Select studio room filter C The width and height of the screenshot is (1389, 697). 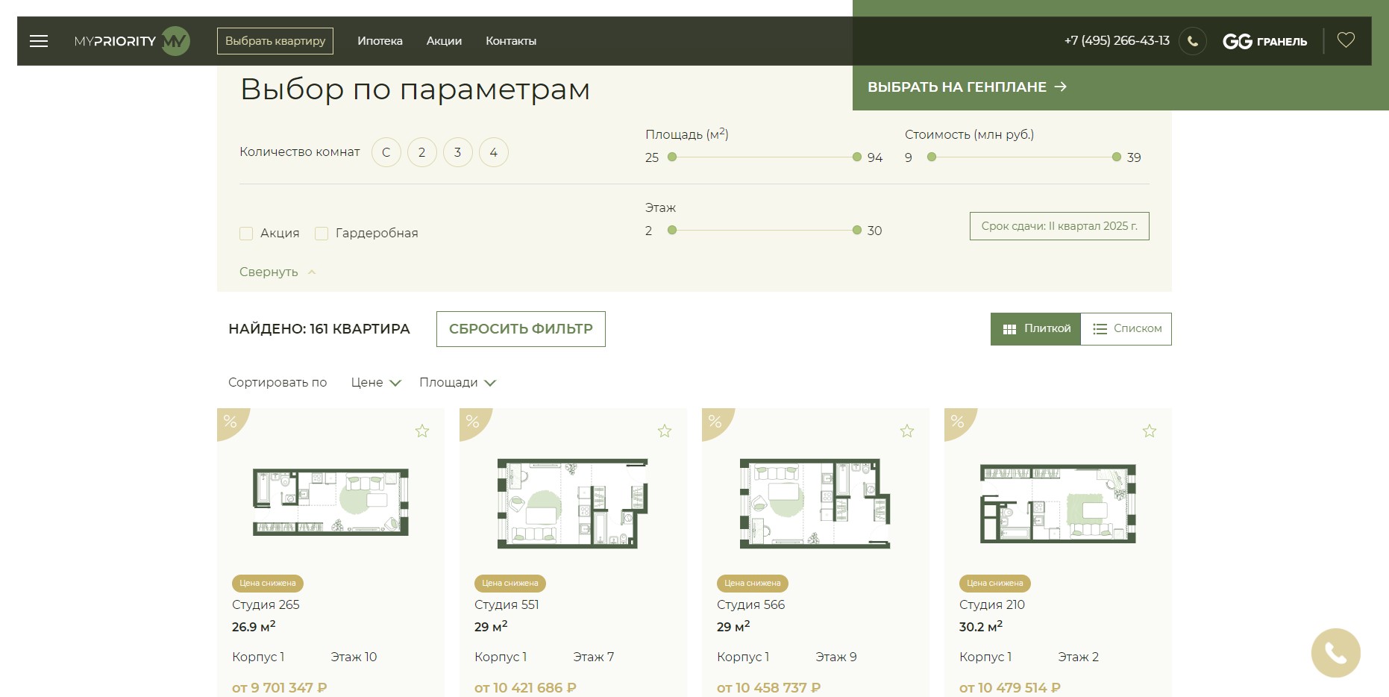[386, 152]
